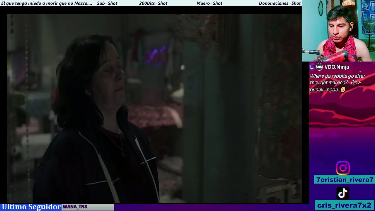Screen dimensions: 375x211
Task: Click the Instagram logo icon
Action: [343, 168]
